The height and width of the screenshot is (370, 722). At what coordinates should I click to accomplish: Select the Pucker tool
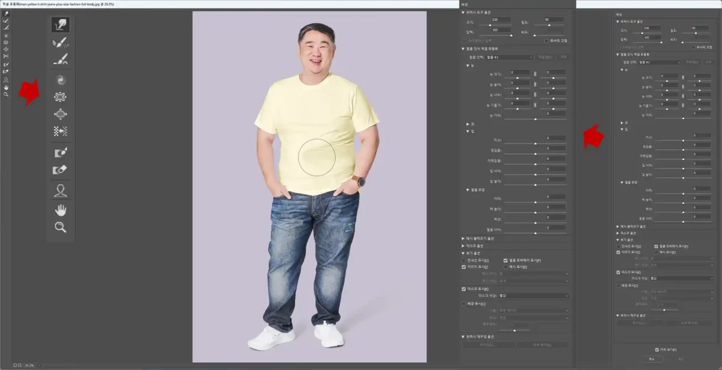tap(60, 96)
